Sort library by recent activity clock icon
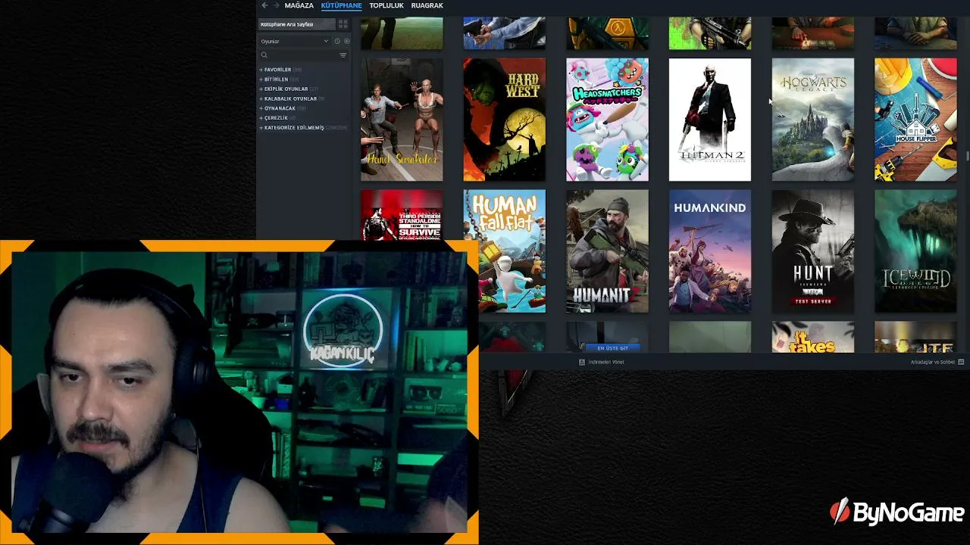Image resolution: width=970 pixels, height=545 pixels. point(337,41)
